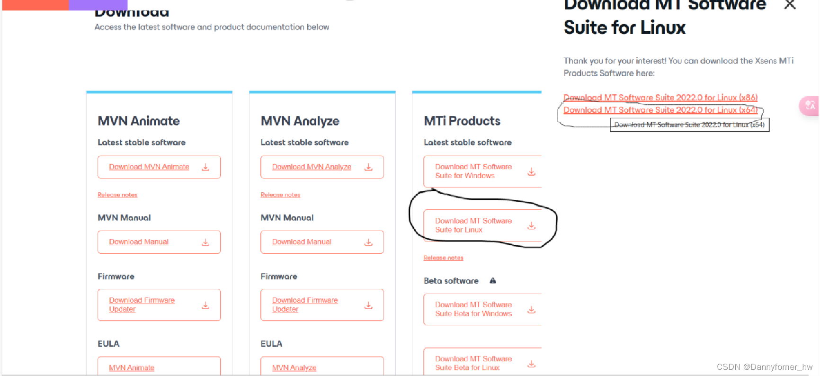
Task: Open Release notes under MTi Products column
Action: (x=443, y=257)
